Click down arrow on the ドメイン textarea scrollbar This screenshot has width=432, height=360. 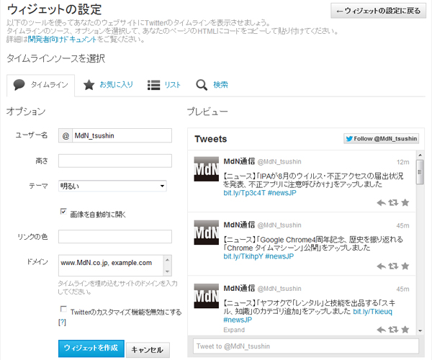[167, 272]
